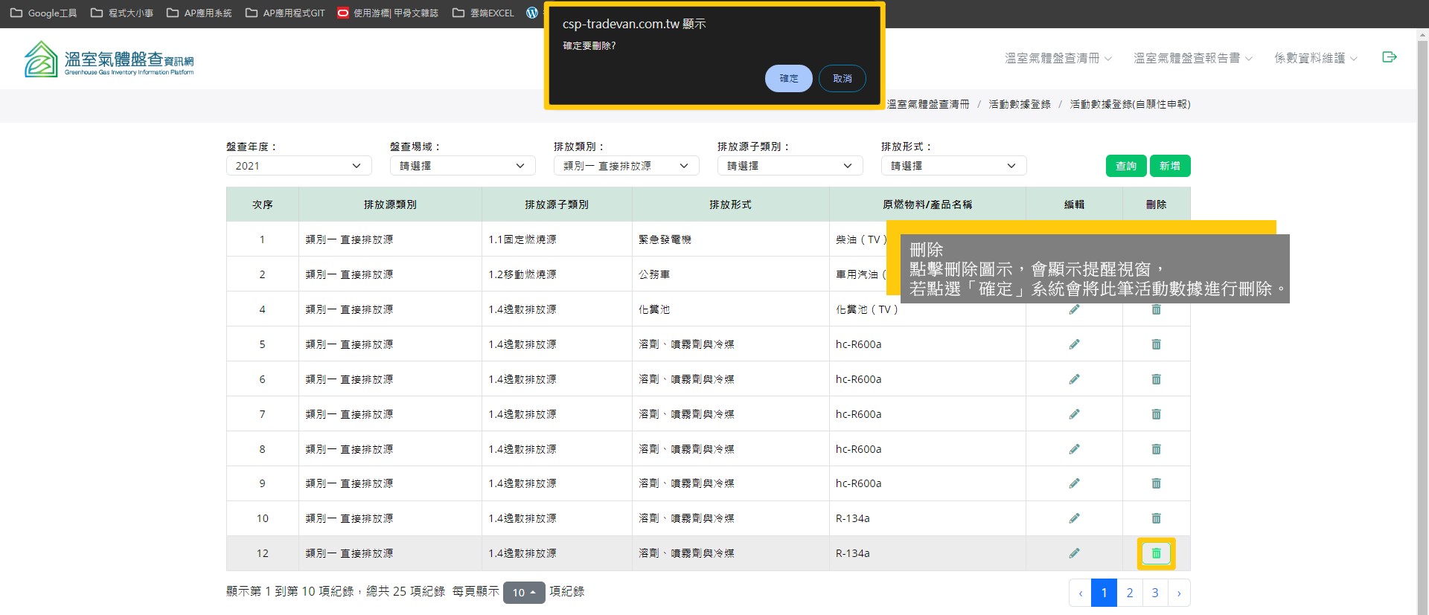The image size is (1429, 615).
Task: Click the trash icon for row 12
Action: [x=1156, y=553]
